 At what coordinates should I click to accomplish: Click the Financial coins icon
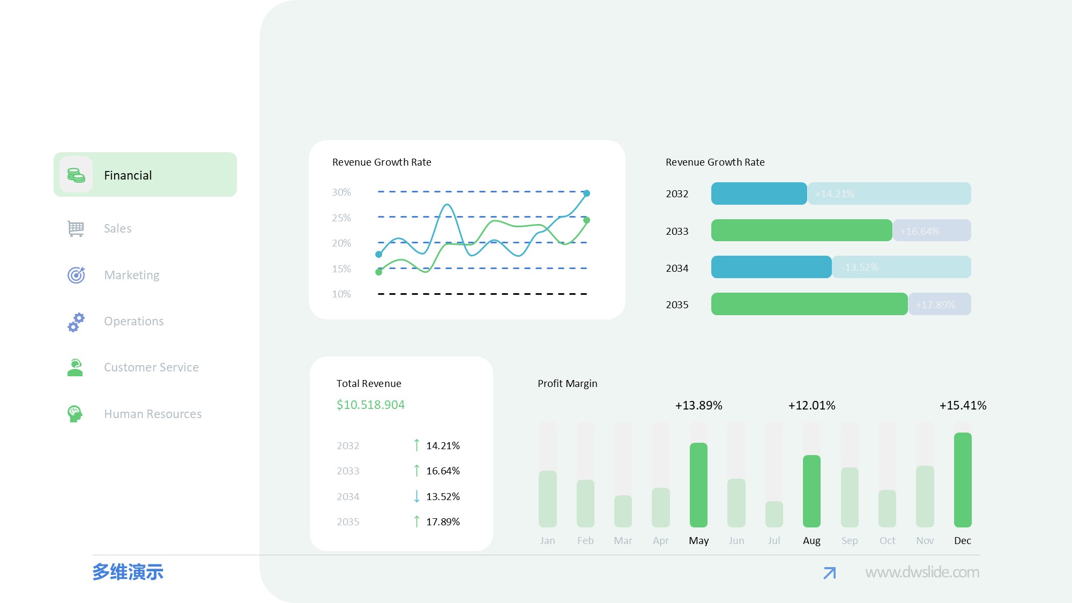tap(76, 175)
